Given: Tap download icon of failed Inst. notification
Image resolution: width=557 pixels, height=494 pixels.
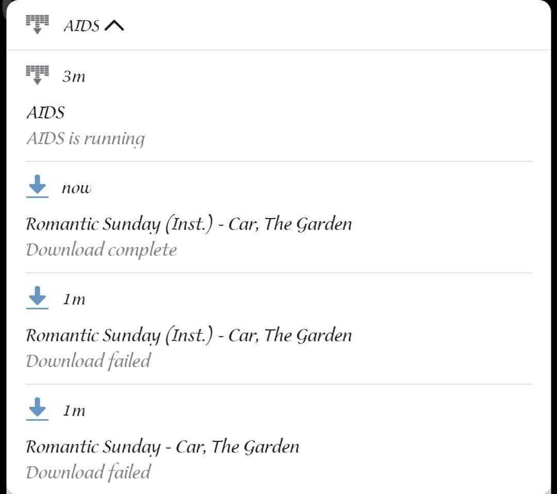Looking at the screenshot, I should (x=37, y=298).
